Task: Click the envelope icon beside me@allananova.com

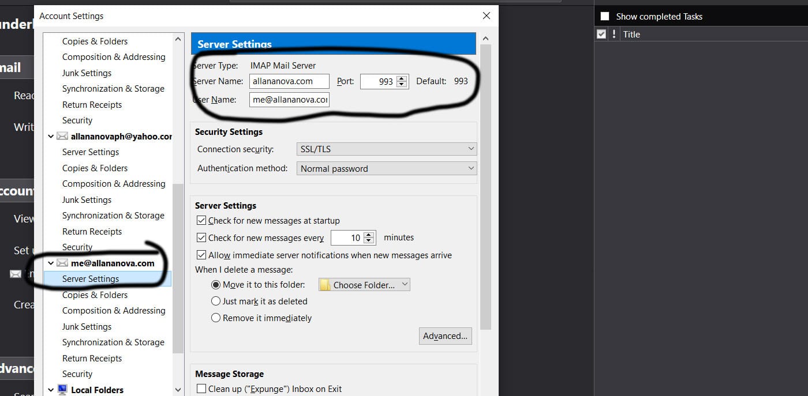Action: pos(62,263)
